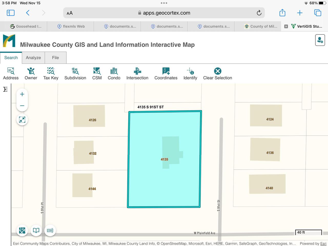Image resolution: width=328 pixels, height=246 pixels.
Task: Click the Safari address bar
Action: (164, 13)
